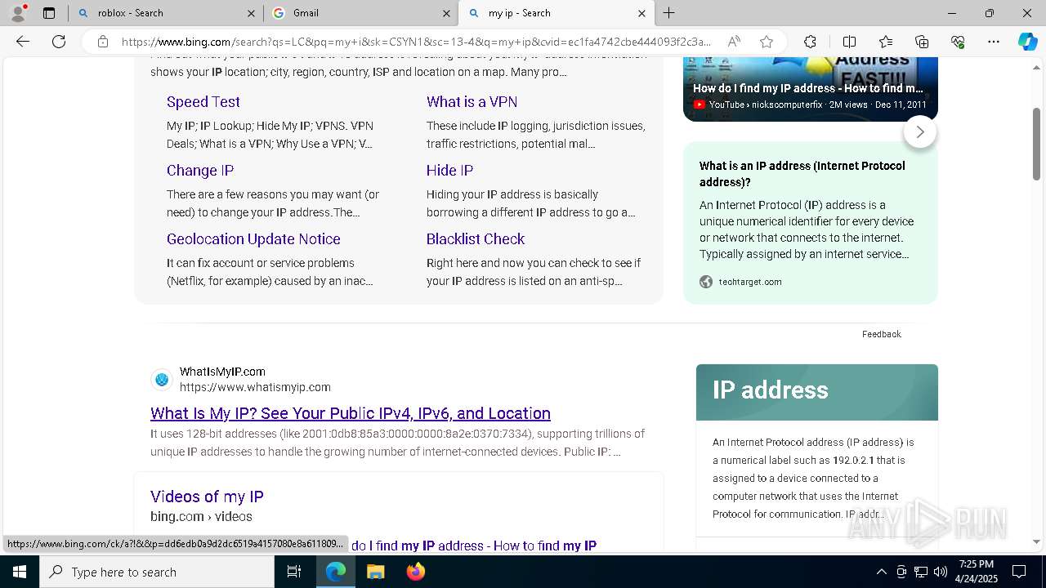The image size is (1046, 588).
Task: Open the Extensions puzzle icon
Action: (810, 42)
